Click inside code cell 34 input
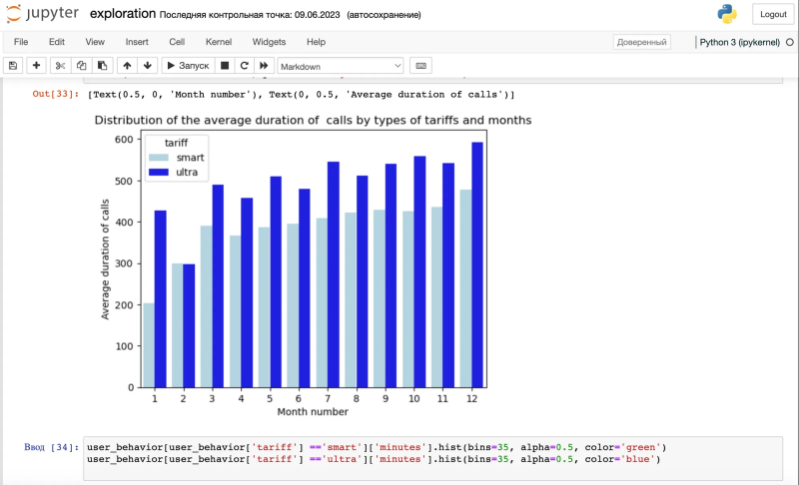The height and width of the screenshot is (485, 799). click(432, 458)
